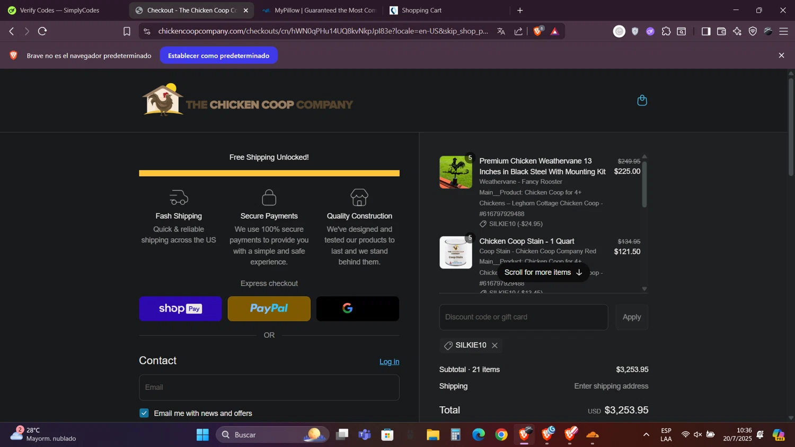Open site information icon in address bar
Image resolution: width=795 pixels, height=447 pixels.
(x=147, y=31)
